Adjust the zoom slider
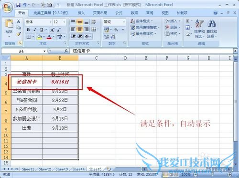Screen dimensions: 239x178 pyautogui.click(x=212, y=175)
